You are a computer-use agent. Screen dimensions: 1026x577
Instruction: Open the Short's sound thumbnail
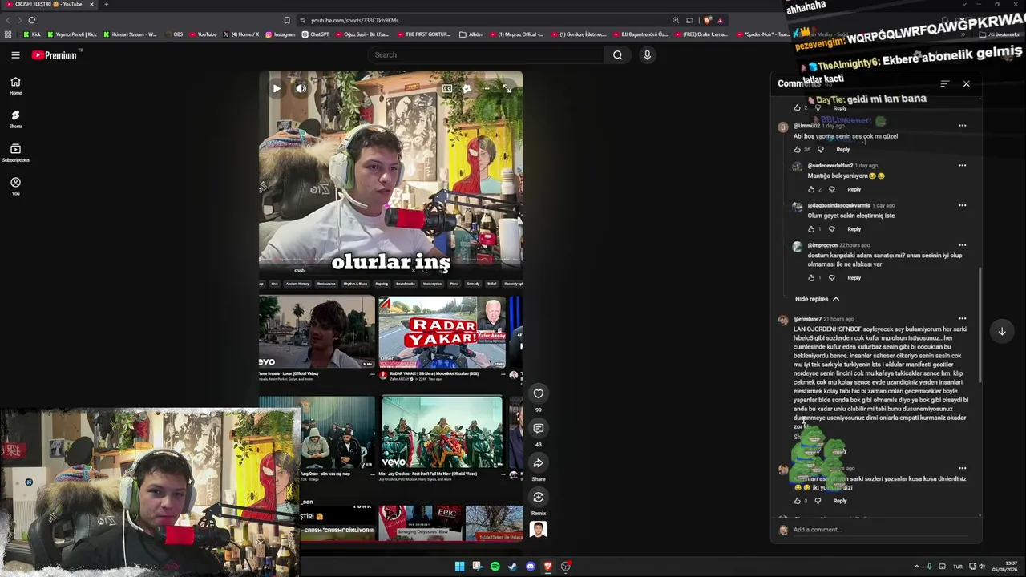[539, 529]
